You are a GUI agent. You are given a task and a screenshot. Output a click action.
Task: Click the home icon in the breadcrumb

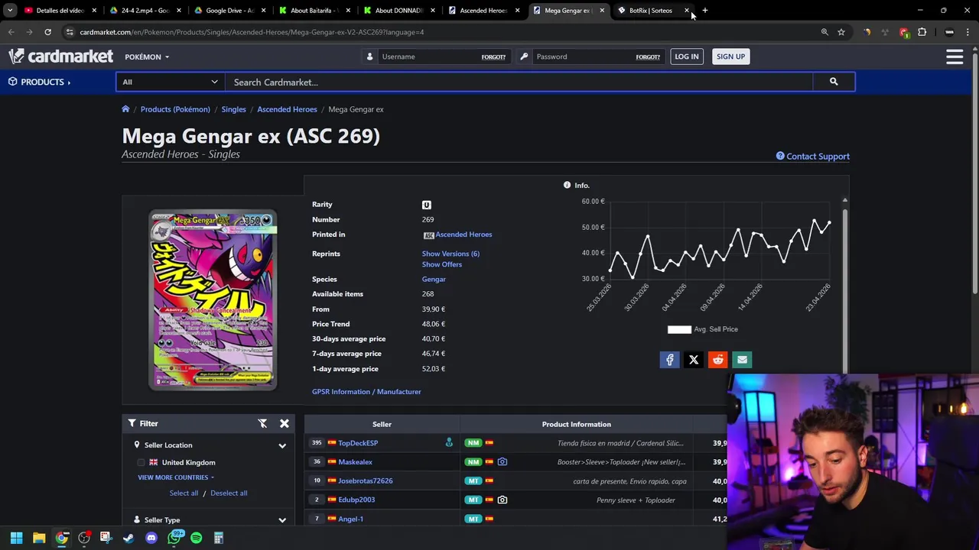coord(125,109)
